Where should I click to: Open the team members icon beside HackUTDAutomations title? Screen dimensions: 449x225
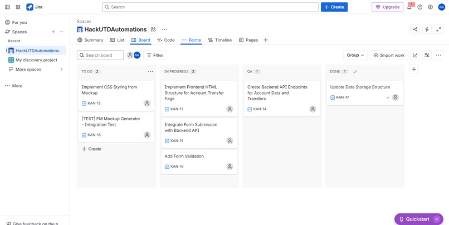pyautogui.click(x=153, y=29)
